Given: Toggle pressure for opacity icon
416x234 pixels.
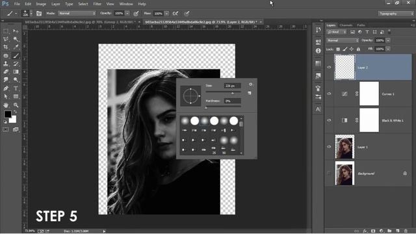Looking at the screenshot, I should (x=136, y=13).
